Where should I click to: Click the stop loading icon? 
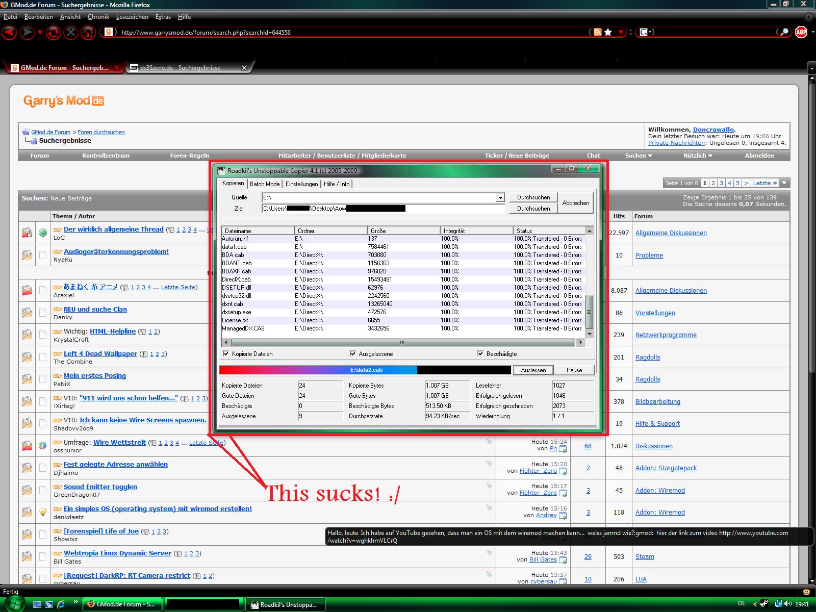(71, 33)
